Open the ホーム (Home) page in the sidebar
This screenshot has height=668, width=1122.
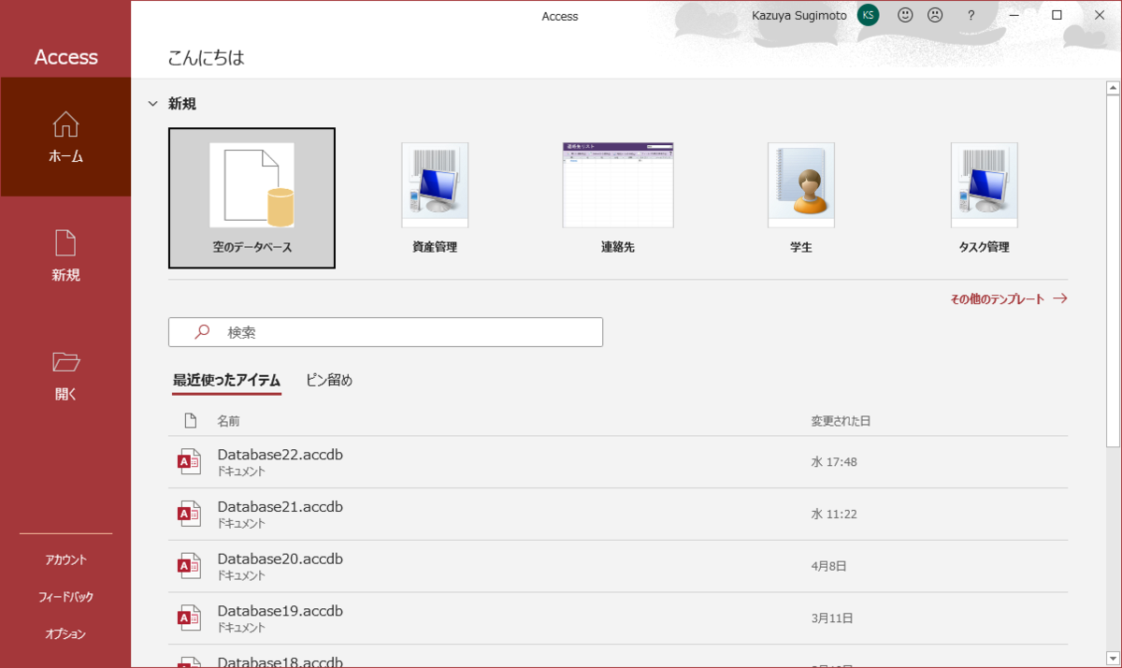coord(65,138)
